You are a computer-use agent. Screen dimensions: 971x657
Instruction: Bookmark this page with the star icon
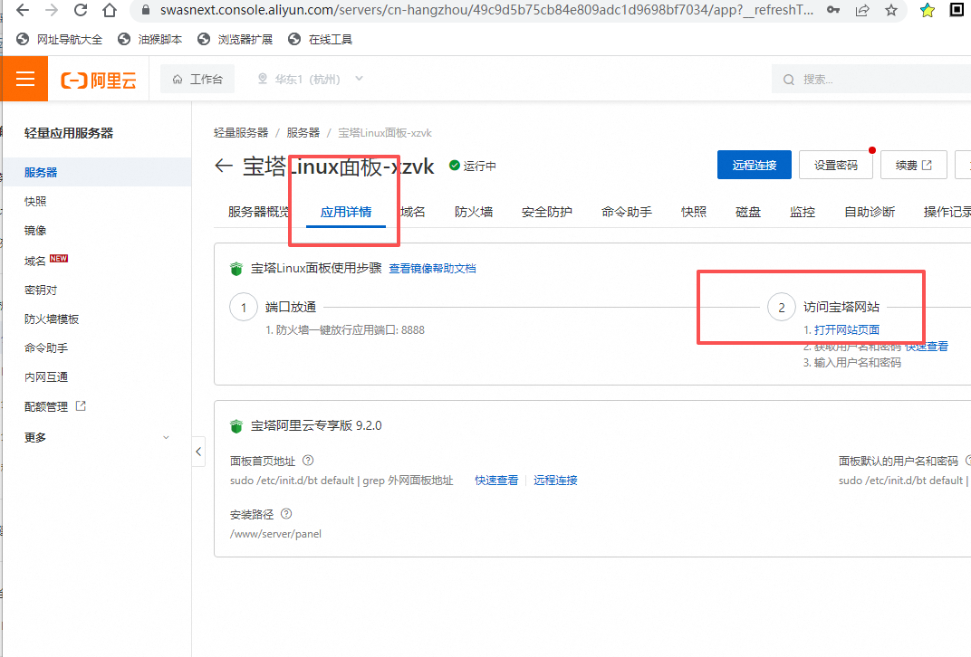pos(891,11)
